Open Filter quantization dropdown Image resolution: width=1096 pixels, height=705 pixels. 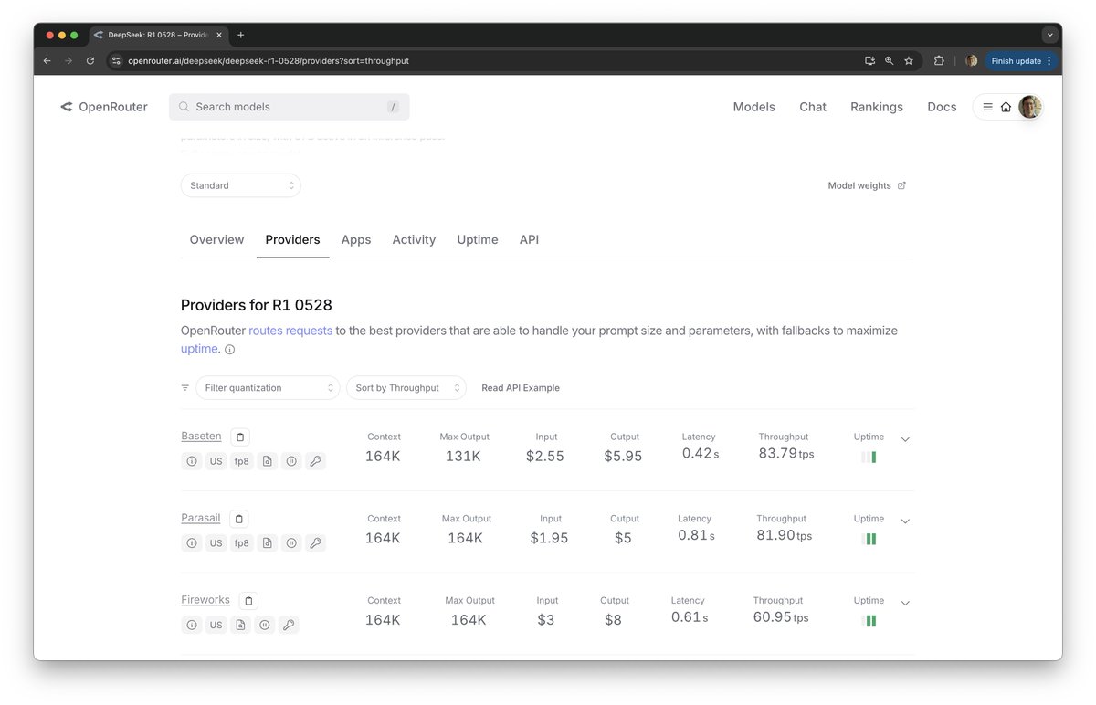268,388
